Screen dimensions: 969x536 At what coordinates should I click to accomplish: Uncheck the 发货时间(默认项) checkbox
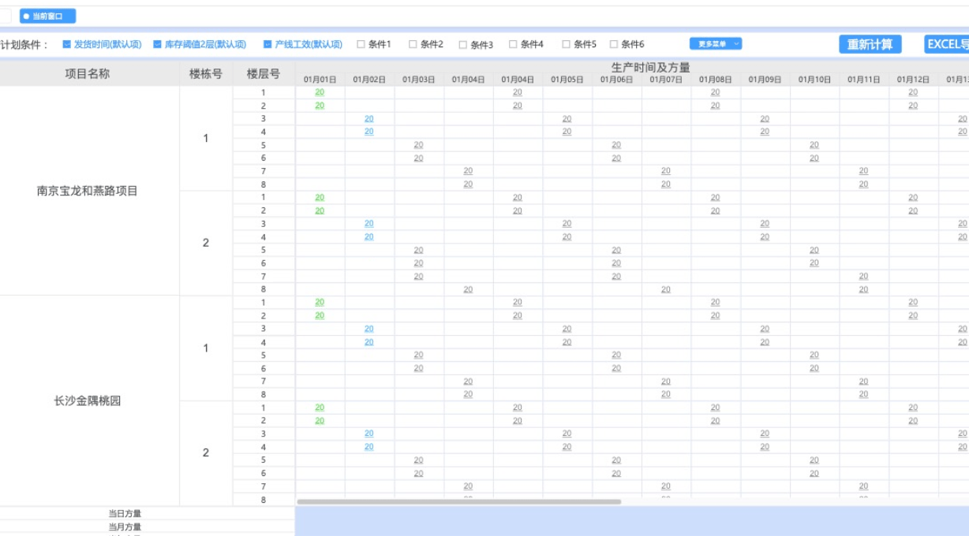click(x=67, y=44)
